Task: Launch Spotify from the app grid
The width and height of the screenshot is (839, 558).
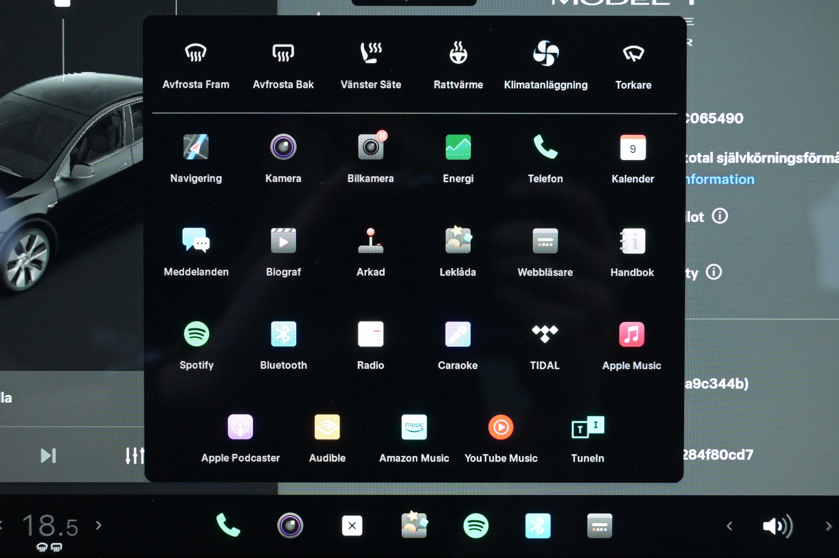Action: pyautogui.click(x=196, y=346)
